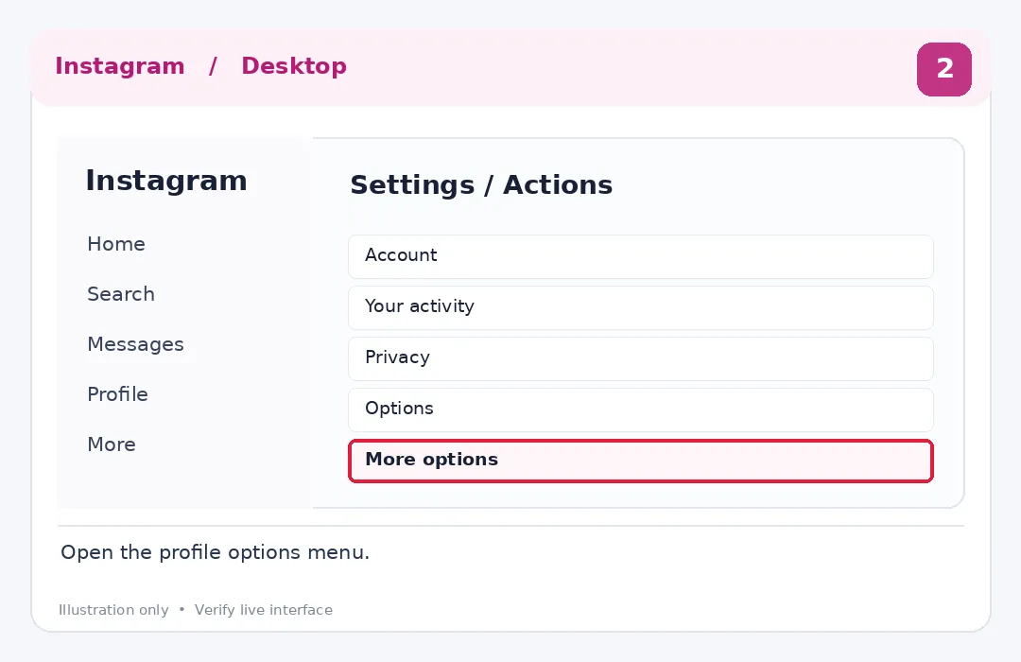This screenshot has width=1021, height=662.
Task: Click the 'Open the profile options menu.' caption
Action: coord(215,552)
